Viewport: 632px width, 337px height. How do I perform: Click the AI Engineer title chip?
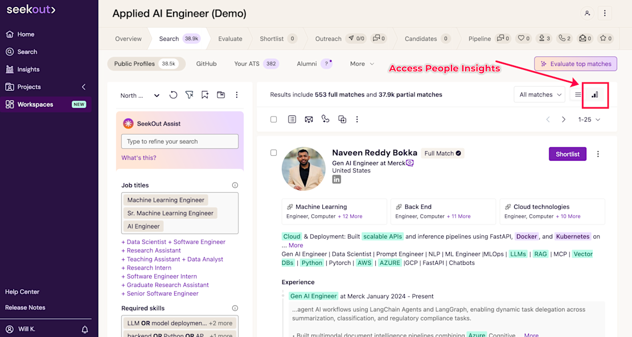[x=143, y=226]
